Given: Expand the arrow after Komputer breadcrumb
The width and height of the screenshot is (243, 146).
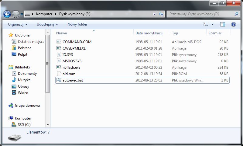Looking at the screenshot, I should (x=56, y=14).
